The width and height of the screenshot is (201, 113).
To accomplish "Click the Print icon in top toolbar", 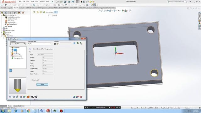I will 69,2.
